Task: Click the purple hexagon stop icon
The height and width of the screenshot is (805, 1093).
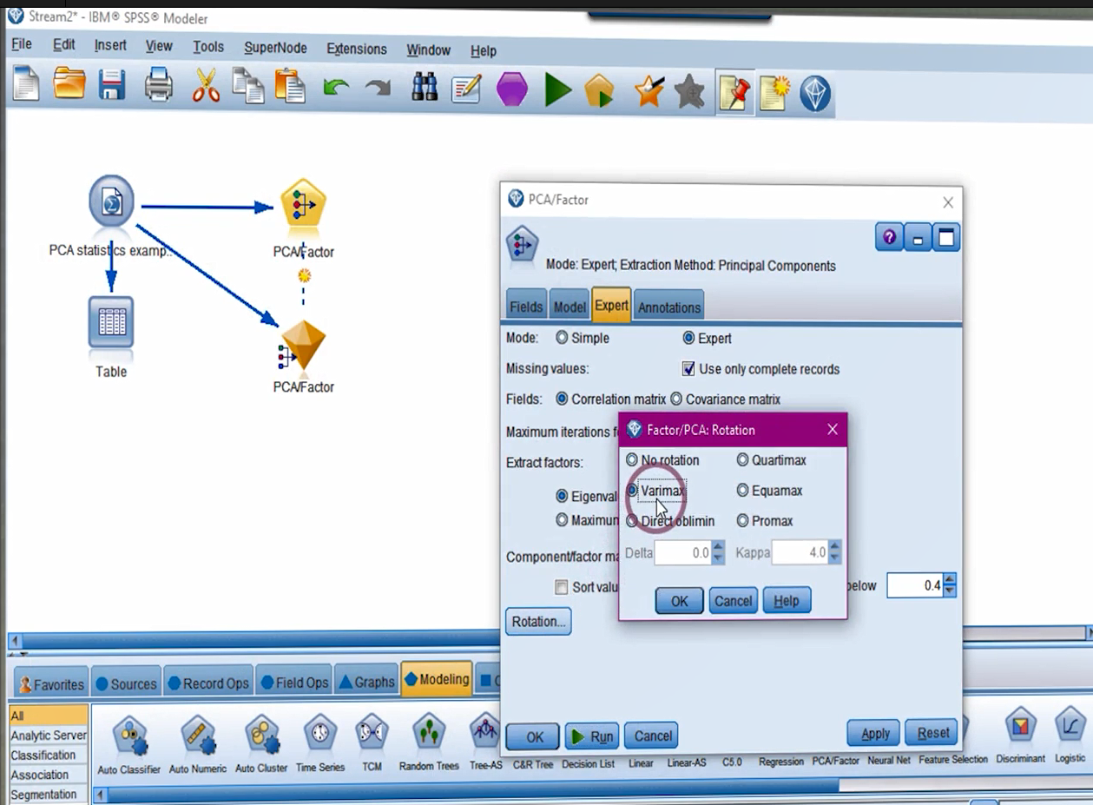Action: [x=512, y=89]
